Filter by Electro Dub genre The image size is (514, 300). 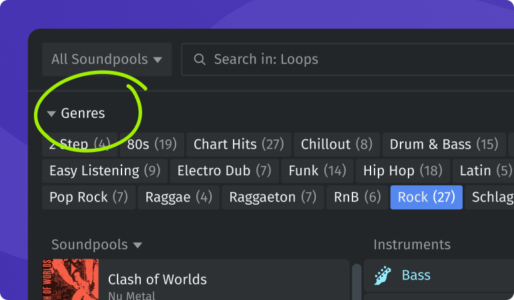coord(224,171)
